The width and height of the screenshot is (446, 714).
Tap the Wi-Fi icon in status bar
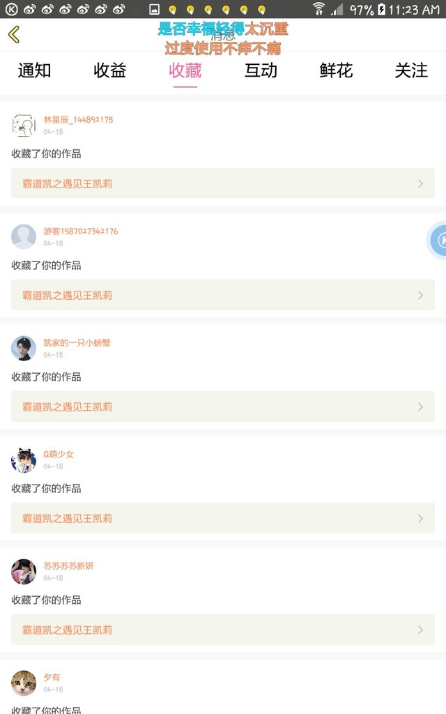tap(318, 9)
